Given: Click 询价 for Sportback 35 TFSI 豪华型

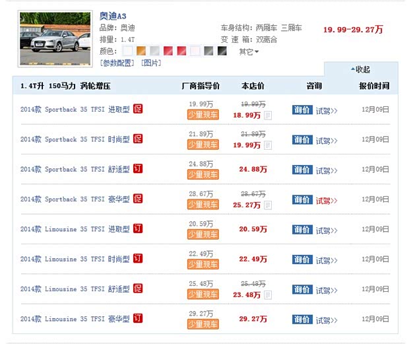Looking at the screenshot, I should coord(302,199).
